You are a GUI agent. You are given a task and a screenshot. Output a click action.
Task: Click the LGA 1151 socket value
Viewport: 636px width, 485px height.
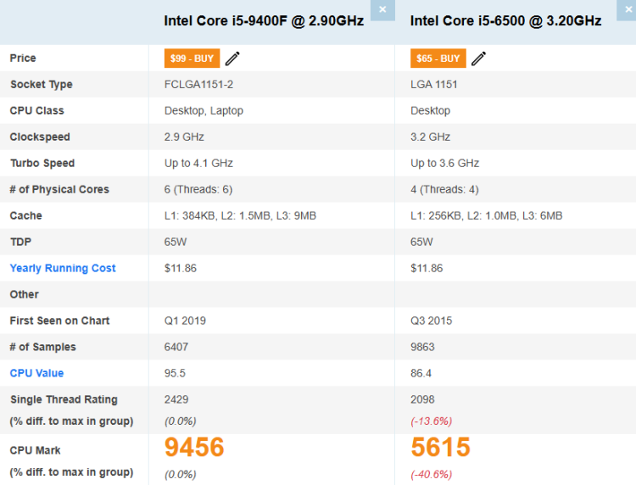(433, 84)
